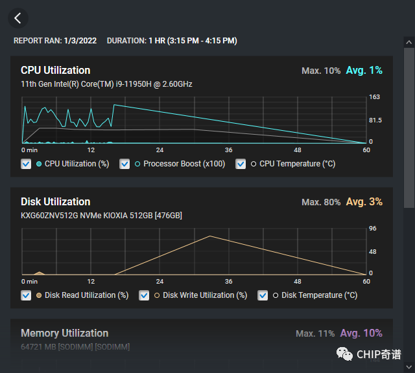This screenshot has height=373, width=415.
Task: Click the CPU Utilization section title
Action: [55, 70]
